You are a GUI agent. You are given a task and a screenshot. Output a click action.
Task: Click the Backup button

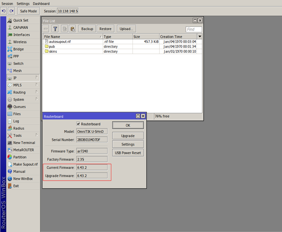click(x=87, y=29)
